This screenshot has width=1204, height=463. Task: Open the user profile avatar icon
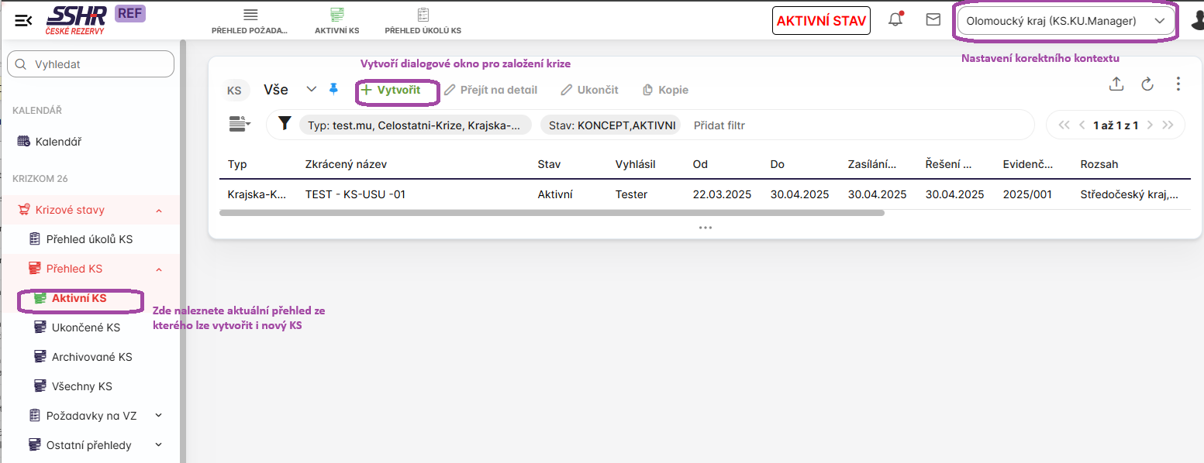click(x=1196, y=22)
